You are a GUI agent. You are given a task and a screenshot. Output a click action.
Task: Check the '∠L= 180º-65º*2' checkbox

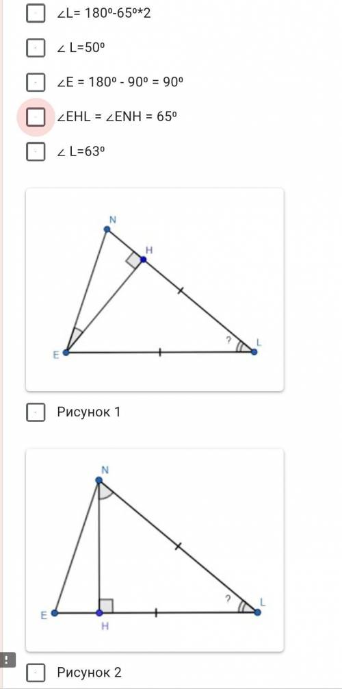point(36,13)
